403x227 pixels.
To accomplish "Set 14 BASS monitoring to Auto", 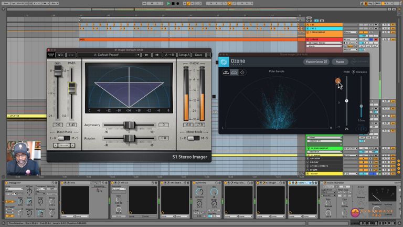I will 351,46.
